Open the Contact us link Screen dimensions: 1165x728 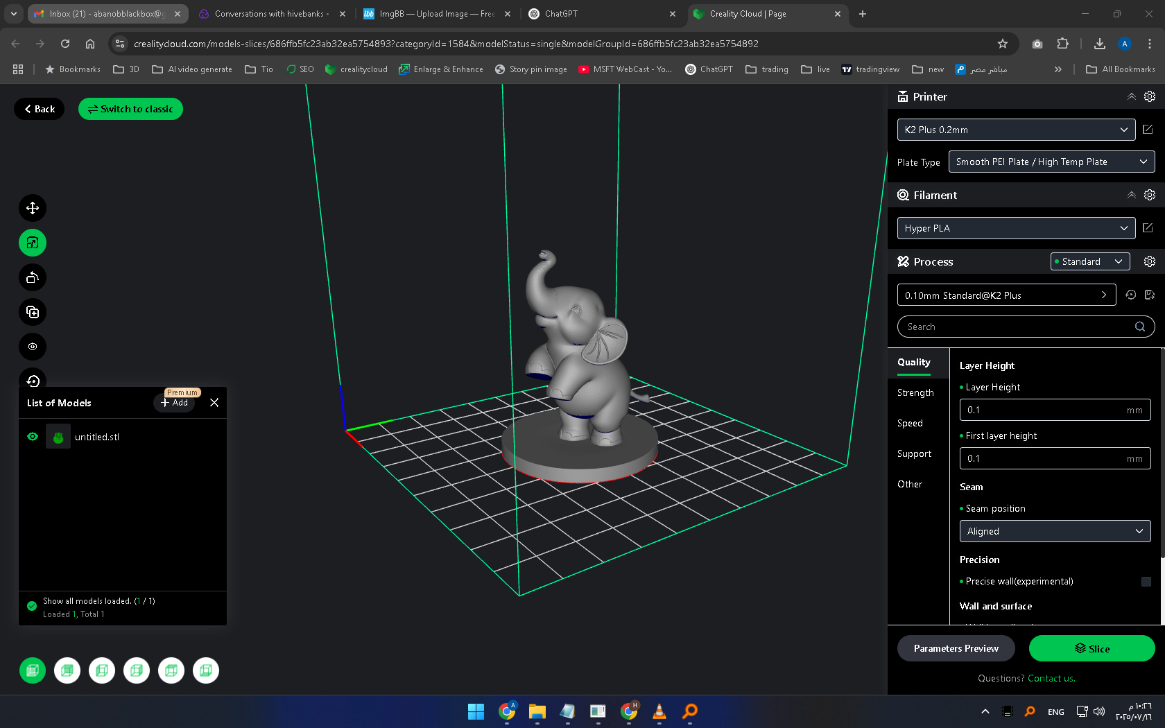point(1051,678)
